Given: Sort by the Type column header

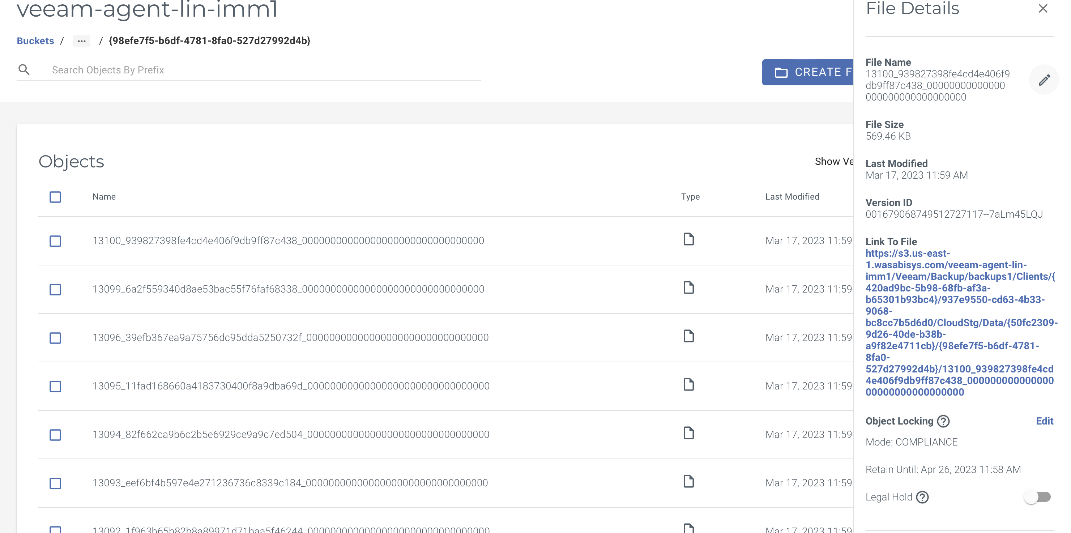Looking at the screenshot, I should click(x=690, y=197).
